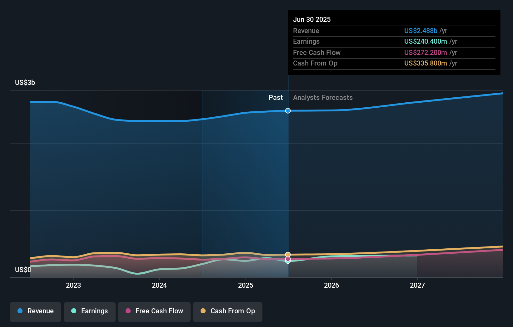Click the 'Revenue' row label in tooltip
The image size is (513, 327).
pos(306,31)
